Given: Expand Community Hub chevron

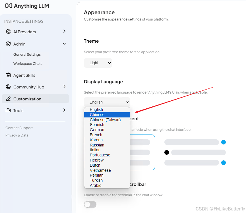Looking at the screenshot, I should [64, 86].
